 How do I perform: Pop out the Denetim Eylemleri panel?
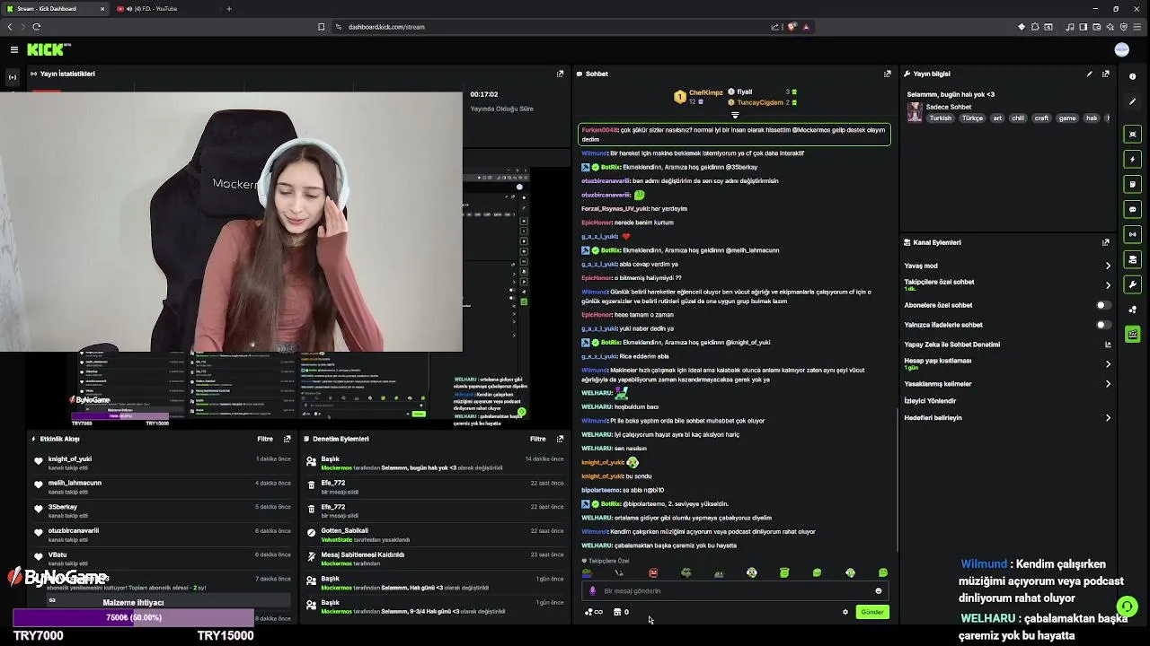560,439
